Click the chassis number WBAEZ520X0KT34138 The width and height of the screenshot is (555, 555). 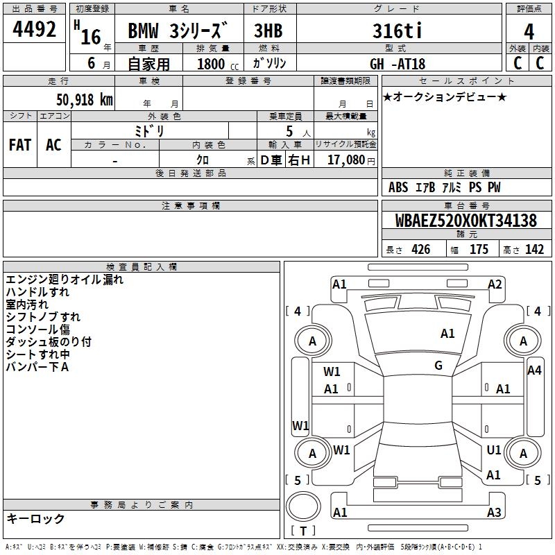pos(466,221)
